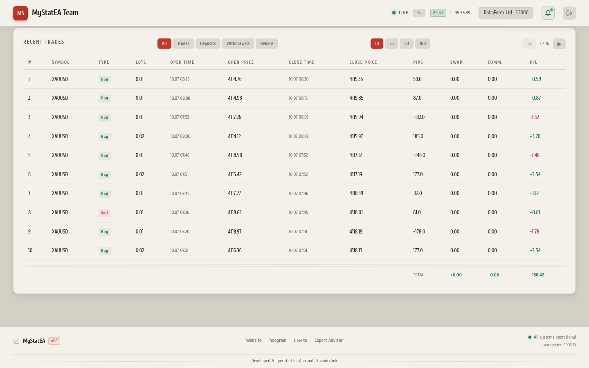Click open price 4119.97
The image size is (589, 368).
235,232
